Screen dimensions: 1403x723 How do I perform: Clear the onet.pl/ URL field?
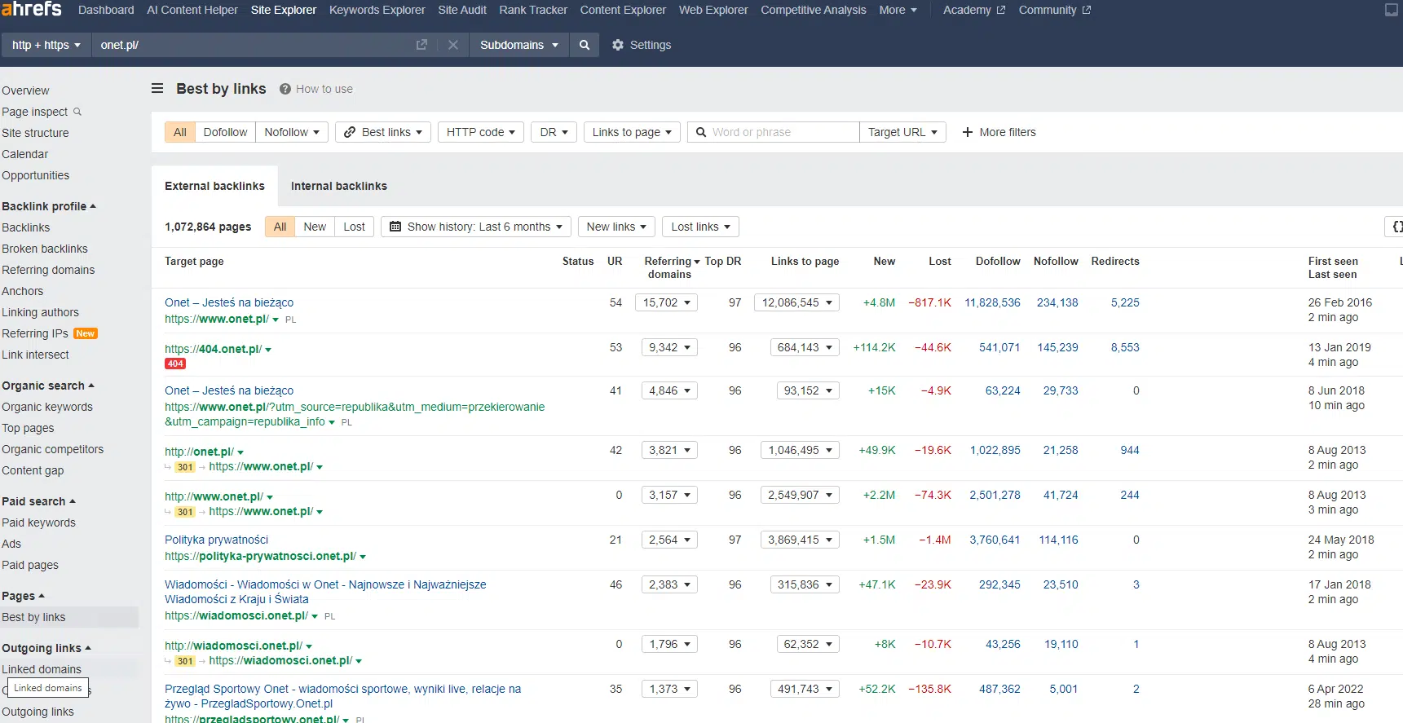click(453, 45)
